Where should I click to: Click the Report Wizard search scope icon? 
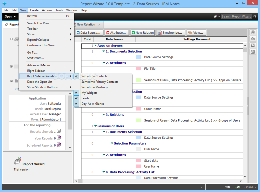[215, 16]
